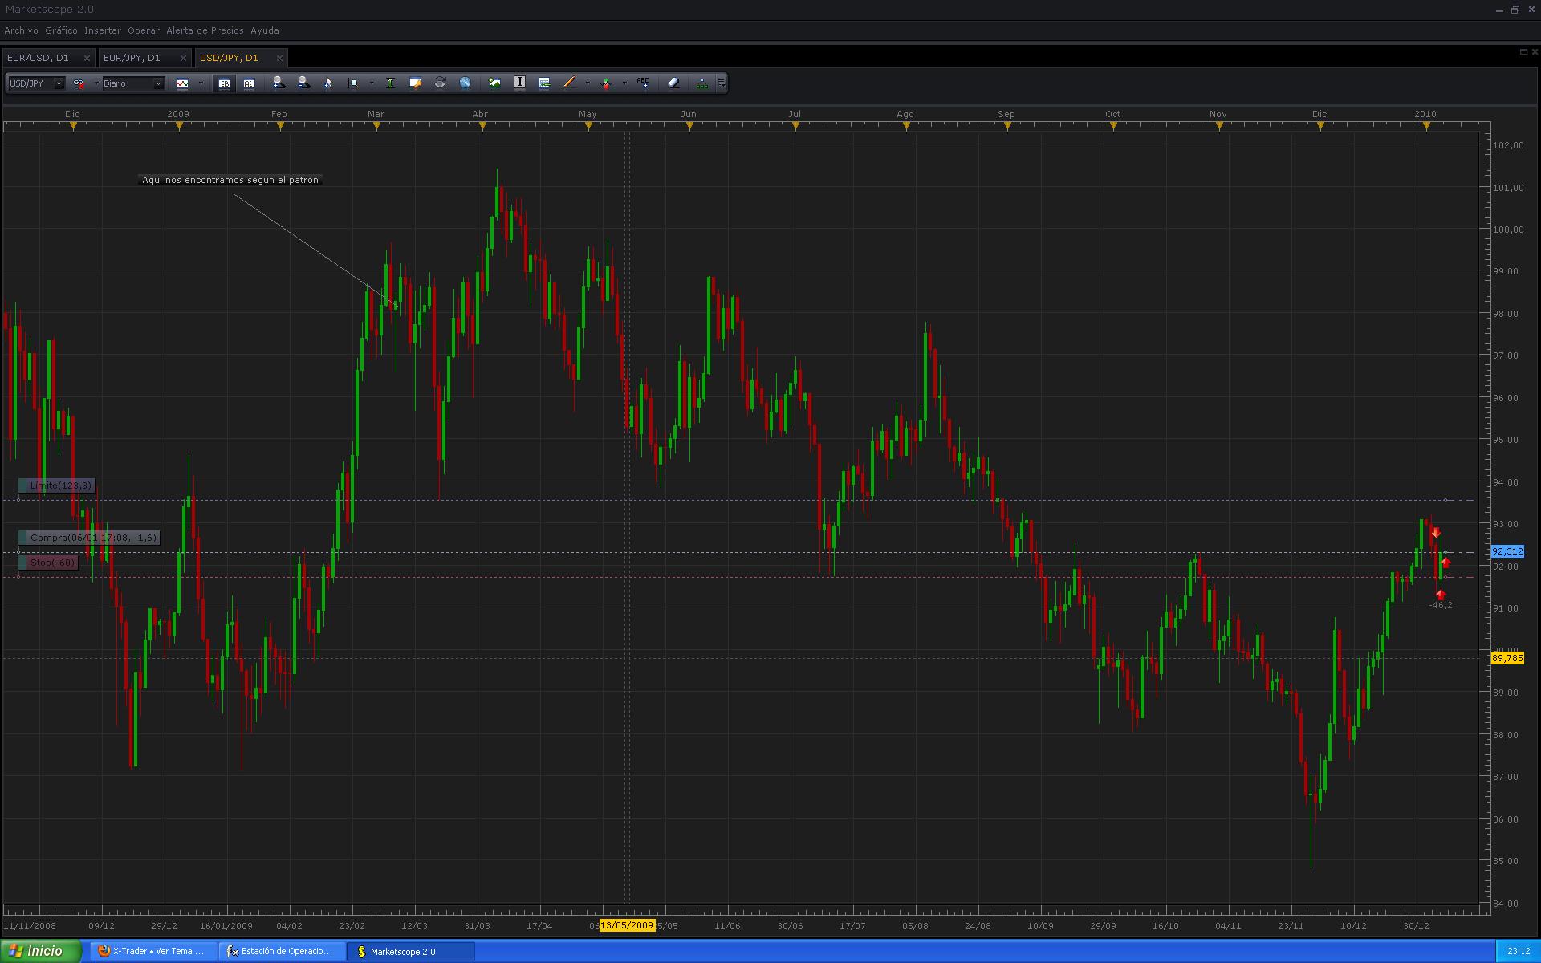The image size is (1541, 963).
Task: Toggle the bid price mode button
Action: pyautogui.click(x=224, y=83)
